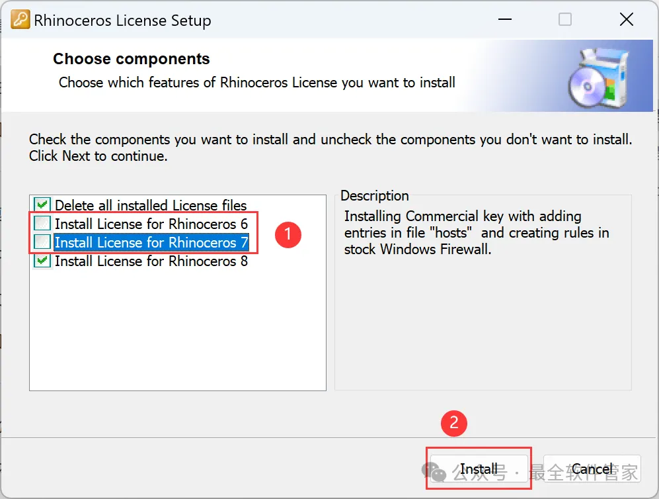Screen dimensions: 659x499
Task: Click the key icon in title bar
Action: click(x=20, y=19)
